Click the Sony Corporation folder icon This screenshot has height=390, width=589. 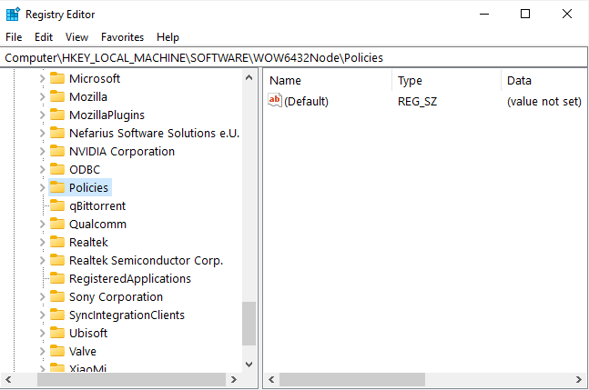[x=57, y=296]
